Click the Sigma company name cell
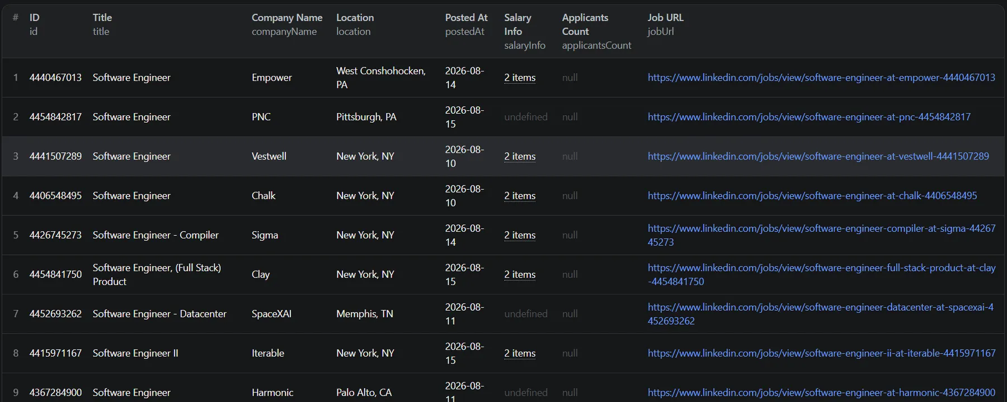The width and height of the screenshot is (1007, 402). point(265,235)
